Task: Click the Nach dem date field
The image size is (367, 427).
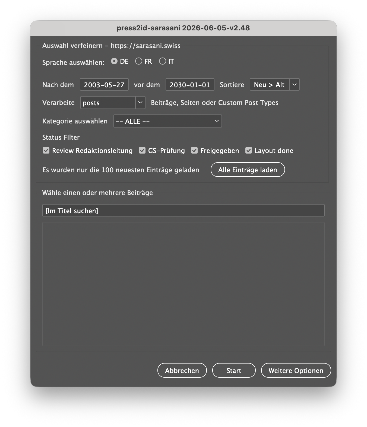Action: pyautogui.click(x=104, y=85)
